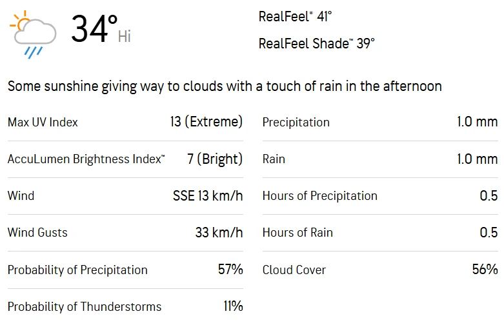Click the 33 km/h wind gusts value
This screenshot has width=504, height=336.
click(x=219, y=233)
